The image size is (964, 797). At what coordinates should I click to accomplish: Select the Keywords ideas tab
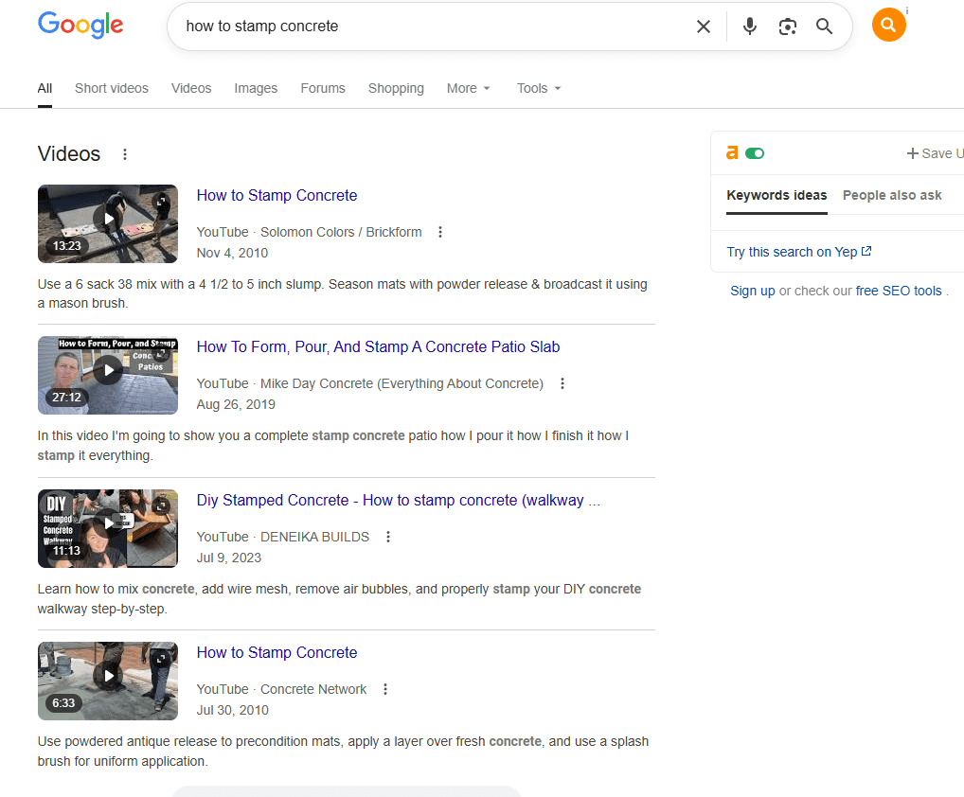[x=777, y=195]
